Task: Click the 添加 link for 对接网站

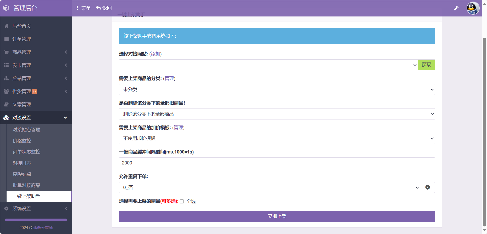Action: [x=155, y=54]
